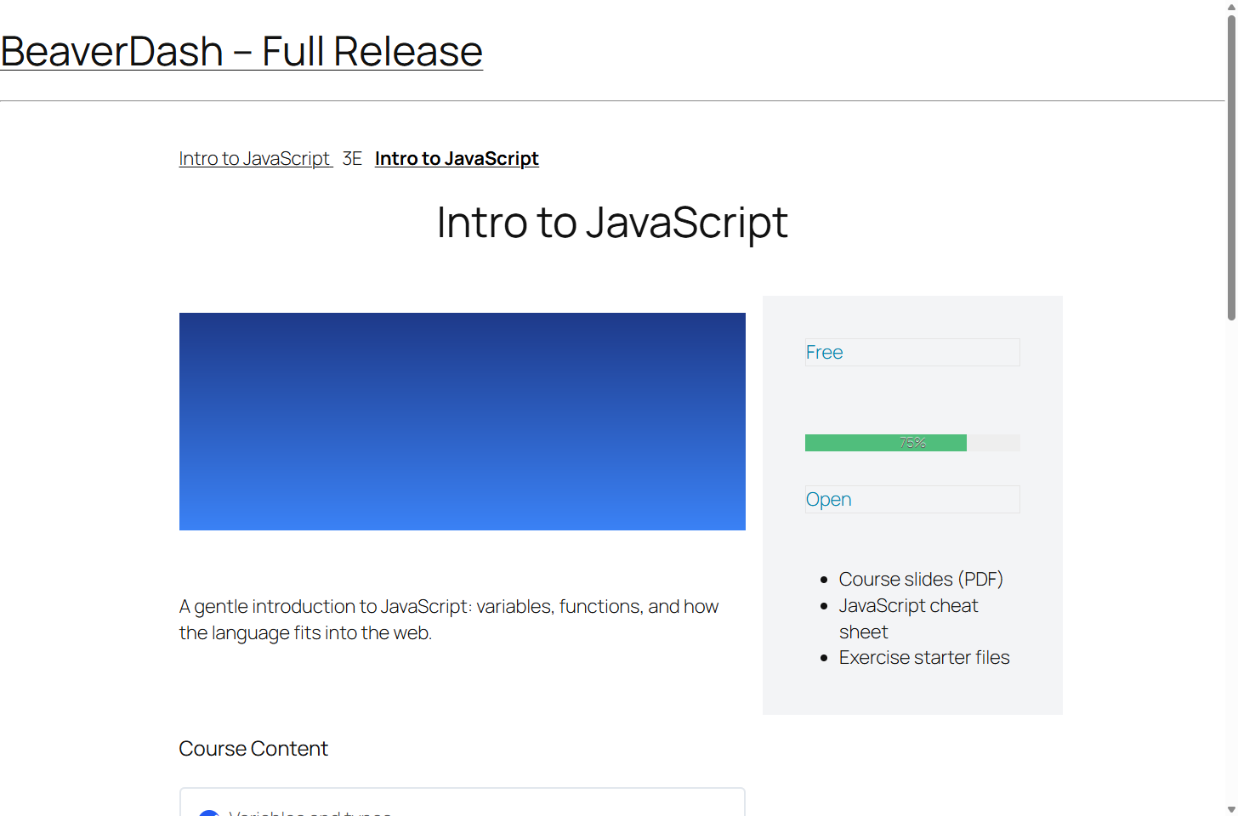Click the Course Content heading

pos(253,749)
